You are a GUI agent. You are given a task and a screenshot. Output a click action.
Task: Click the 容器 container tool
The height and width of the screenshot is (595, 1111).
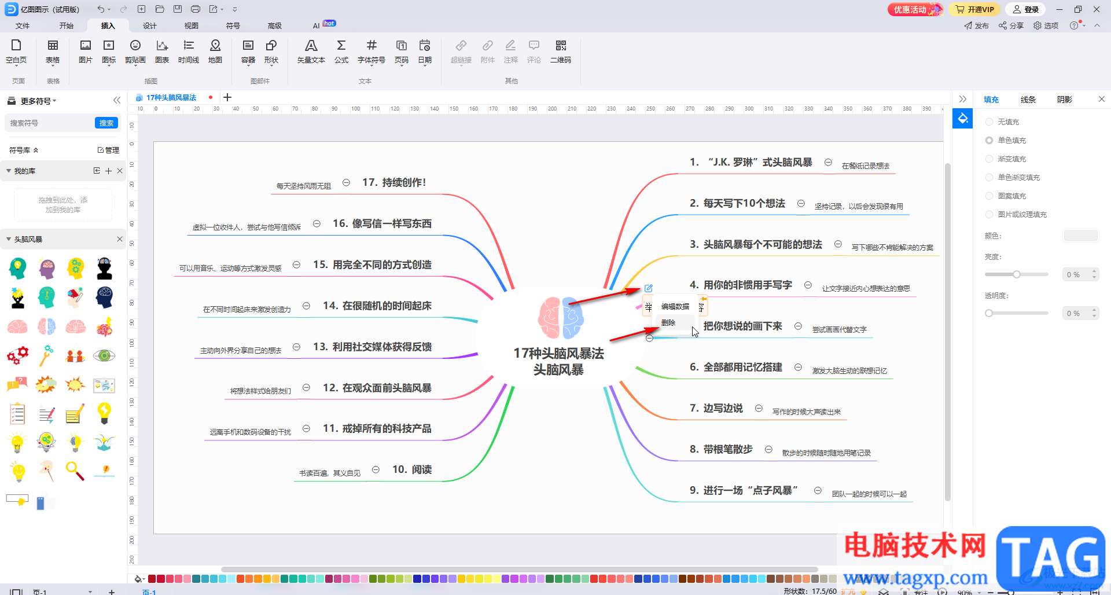tap(248, 51)
